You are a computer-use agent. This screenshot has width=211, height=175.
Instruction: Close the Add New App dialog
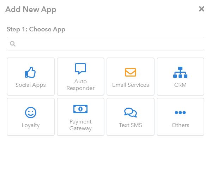201,9
